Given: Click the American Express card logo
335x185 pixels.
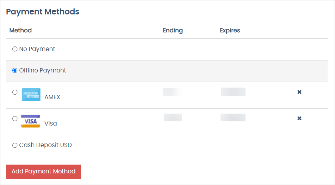Looking at the screenshot, I should [x=31, y=95].
